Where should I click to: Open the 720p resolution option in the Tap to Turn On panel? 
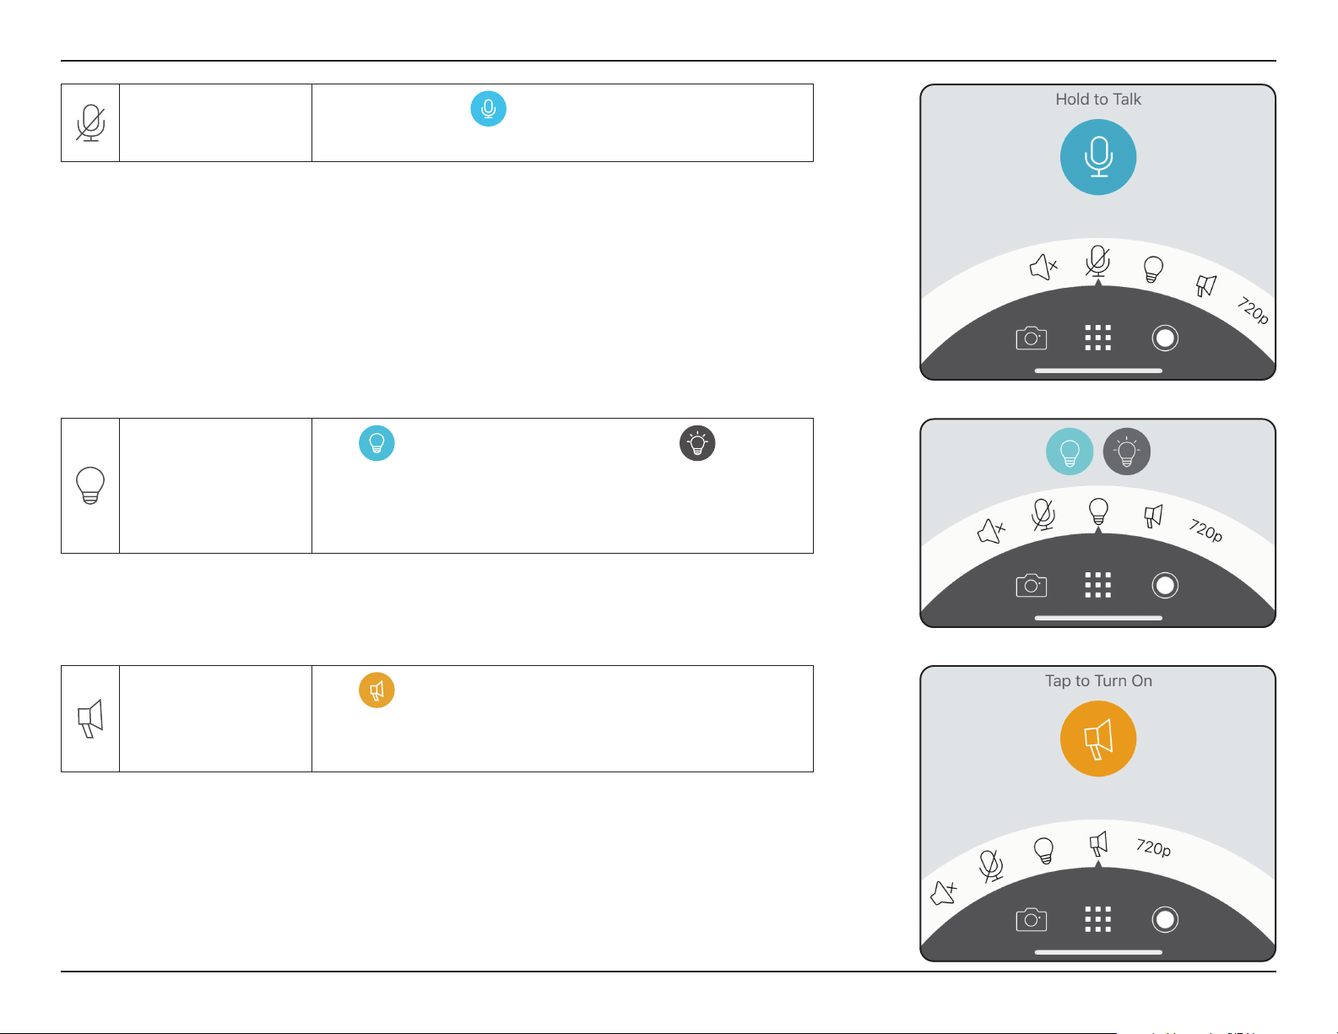(x=1153, y=847)
